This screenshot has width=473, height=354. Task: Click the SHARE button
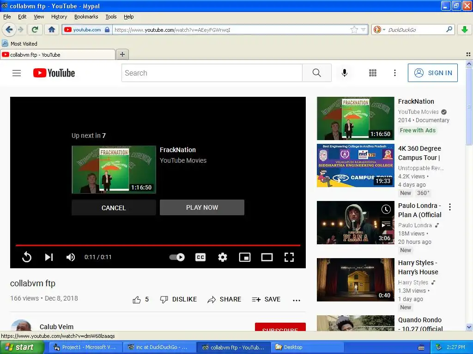[224, 300]
